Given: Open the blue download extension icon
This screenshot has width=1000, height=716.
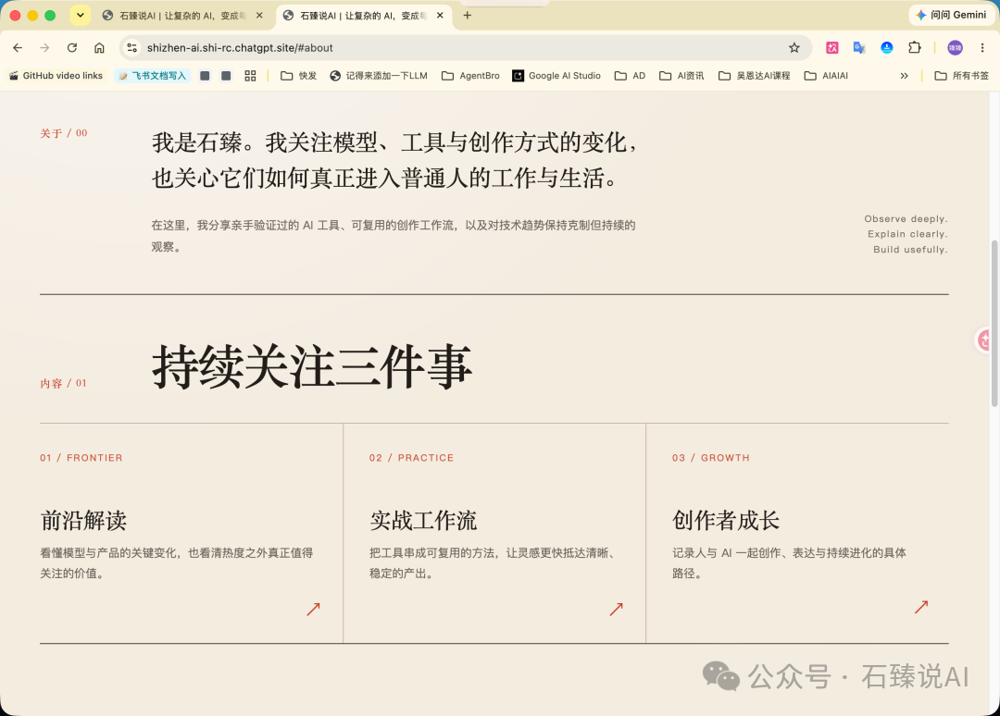Looking at the screenshot, I should click(887, 48).
